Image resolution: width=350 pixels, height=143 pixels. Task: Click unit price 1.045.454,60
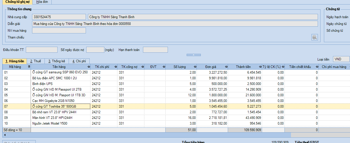click(x=212, y=106)
